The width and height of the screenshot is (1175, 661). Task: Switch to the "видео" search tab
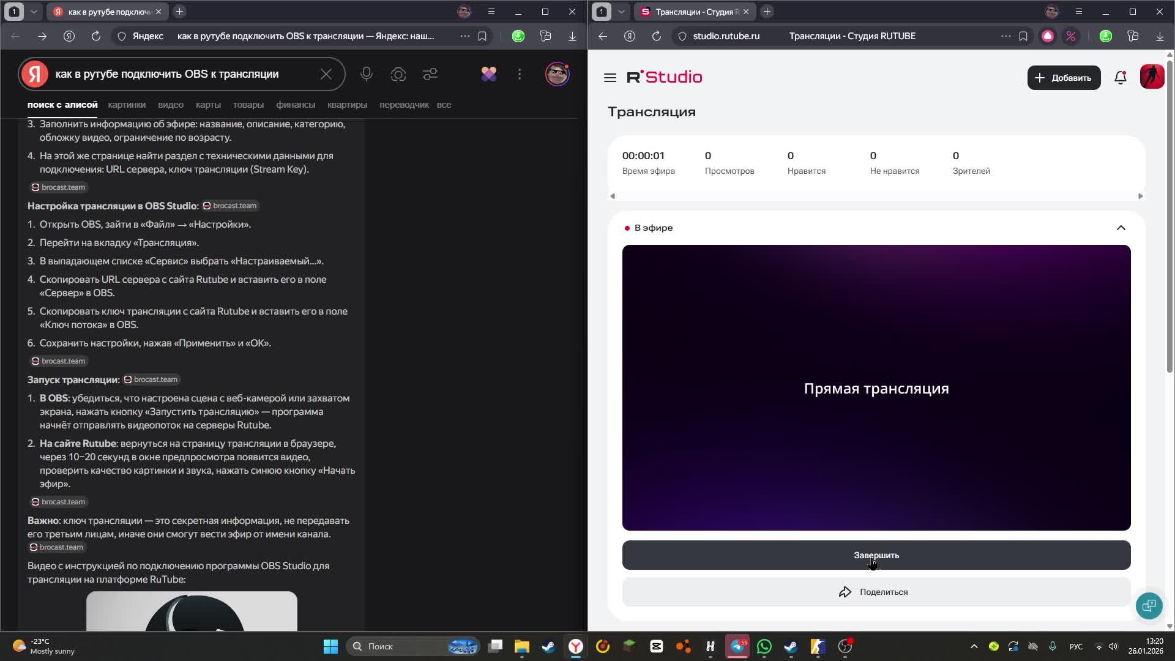pos(170,105)
